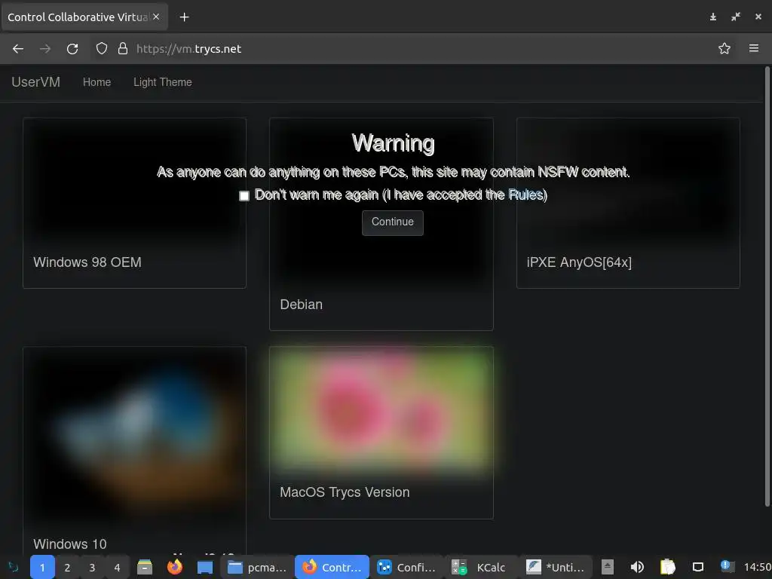Click the padlock site security icon
Screen dimensions: 772x579
(123, 49)
